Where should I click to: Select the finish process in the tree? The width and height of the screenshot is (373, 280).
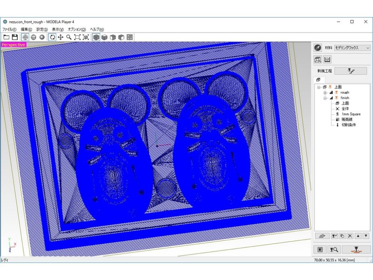pos(345,98)
